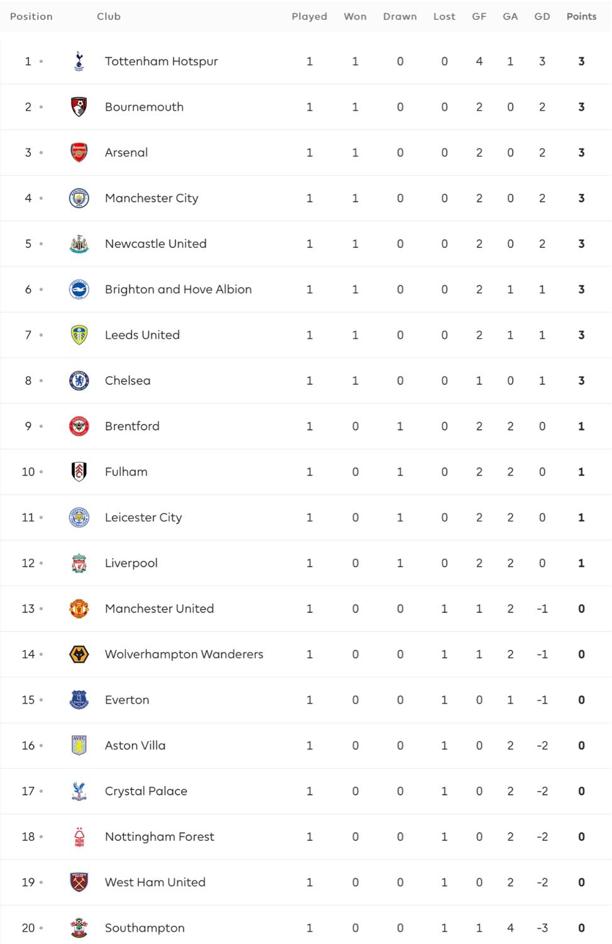Click the West Ham United crest
Viewport: 612px width, 944px height.
point(79,882)
